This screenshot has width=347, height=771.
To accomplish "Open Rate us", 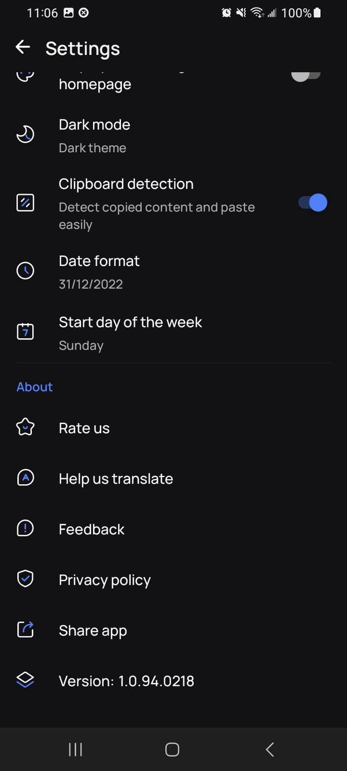I will click(173, 428).
